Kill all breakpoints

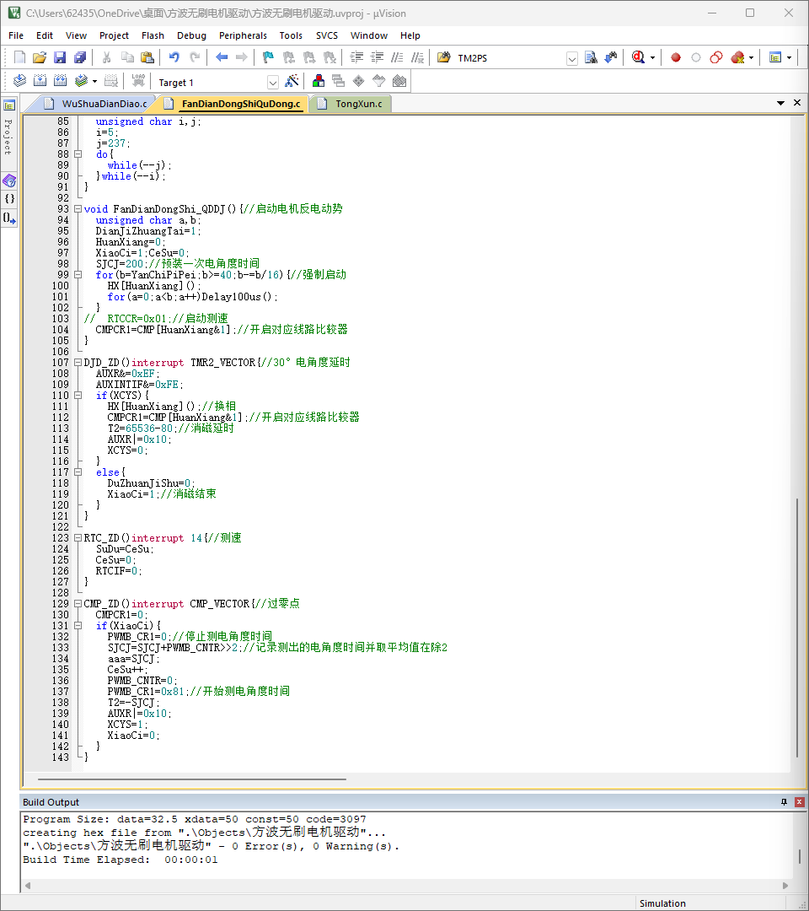click(x=737, y=57)
